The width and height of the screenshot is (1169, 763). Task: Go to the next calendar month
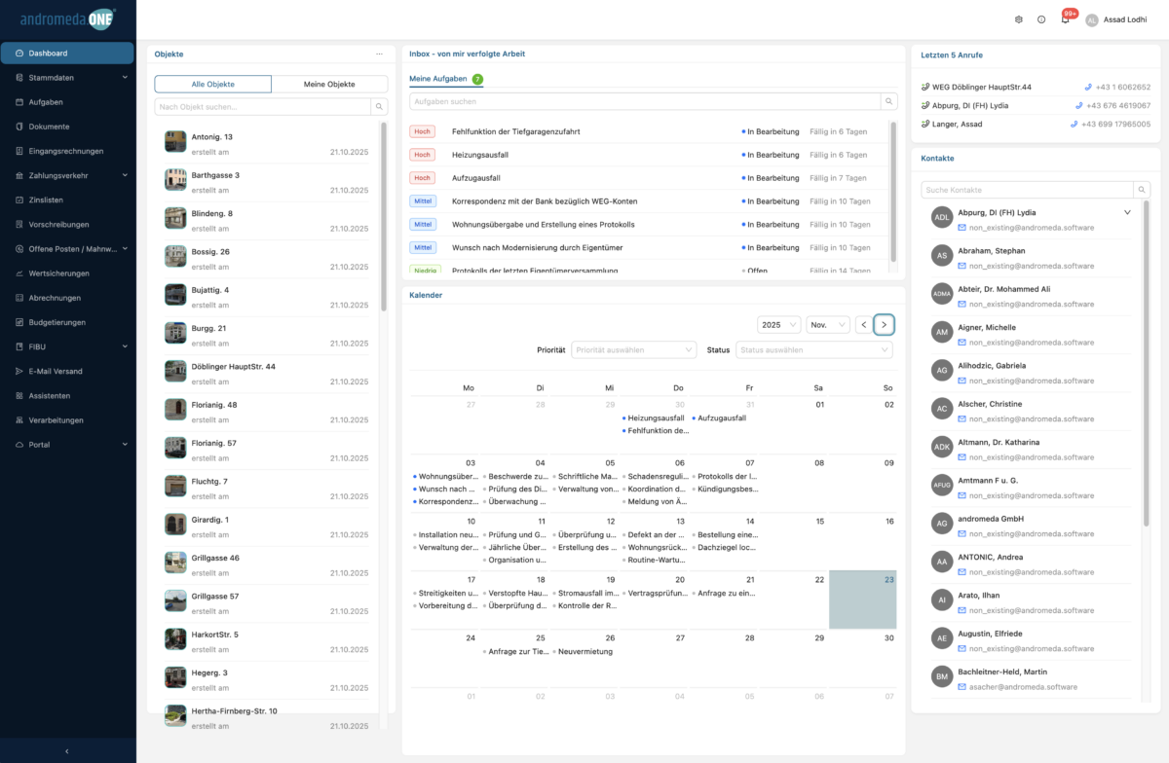884,324
